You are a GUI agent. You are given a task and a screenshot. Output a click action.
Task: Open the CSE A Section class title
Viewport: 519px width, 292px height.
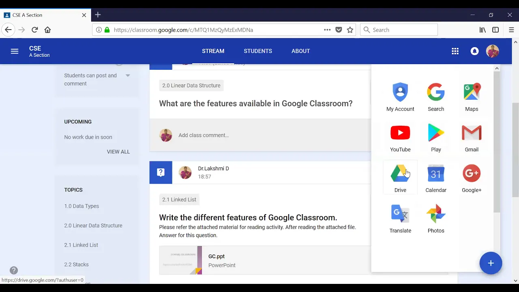coord(39,52)
